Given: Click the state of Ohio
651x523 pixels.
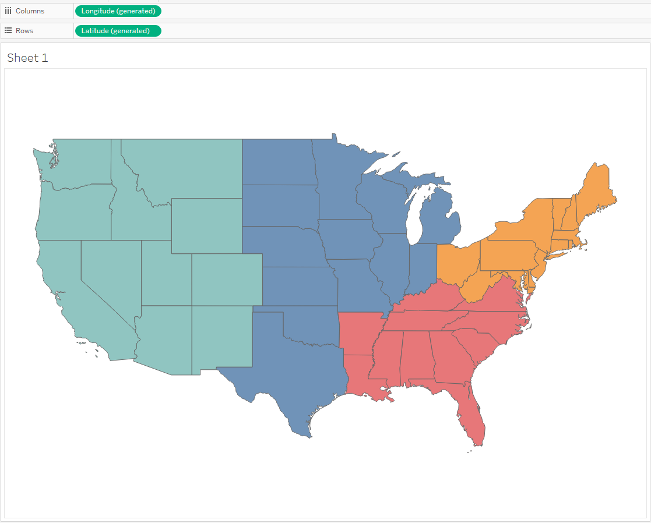Looking at the screenshot, I should click(x=458, y=263).
